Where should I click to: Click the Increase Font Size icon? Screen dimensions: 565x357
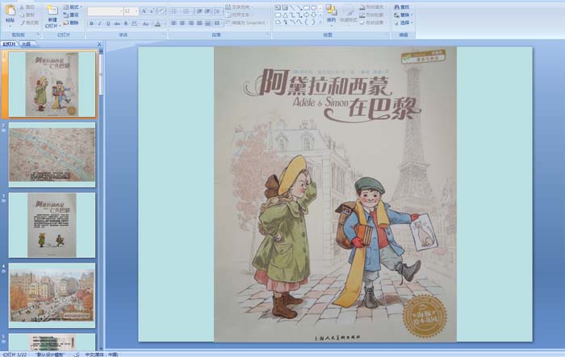pos(144,11)
